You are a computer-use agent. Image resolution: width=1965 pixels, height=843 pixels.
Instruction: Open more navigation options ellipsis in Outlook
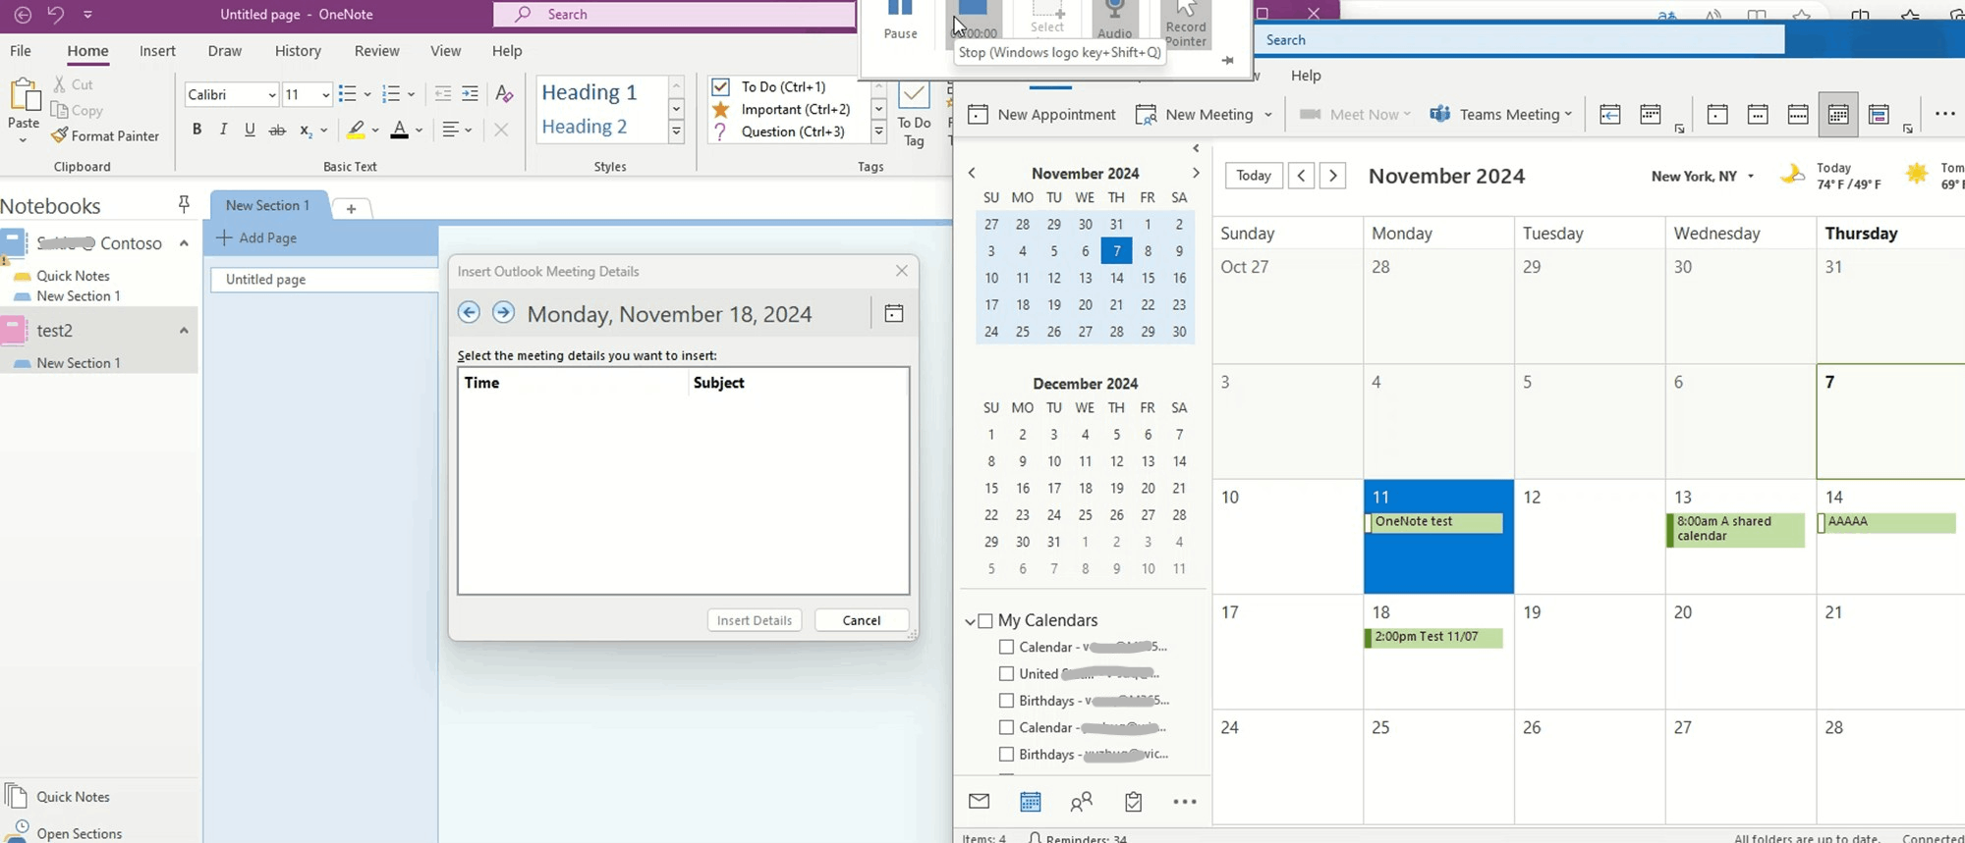pos(1185,802)
